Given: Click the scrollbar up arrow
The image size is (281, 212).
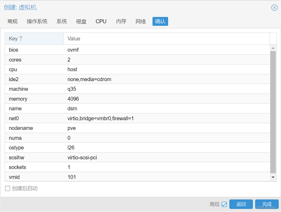Looking at the screenshot, I should (x=273, y=48).
